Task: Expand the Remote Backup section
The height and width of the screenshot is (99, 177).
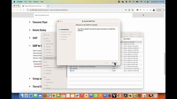Action: point(30,30)
